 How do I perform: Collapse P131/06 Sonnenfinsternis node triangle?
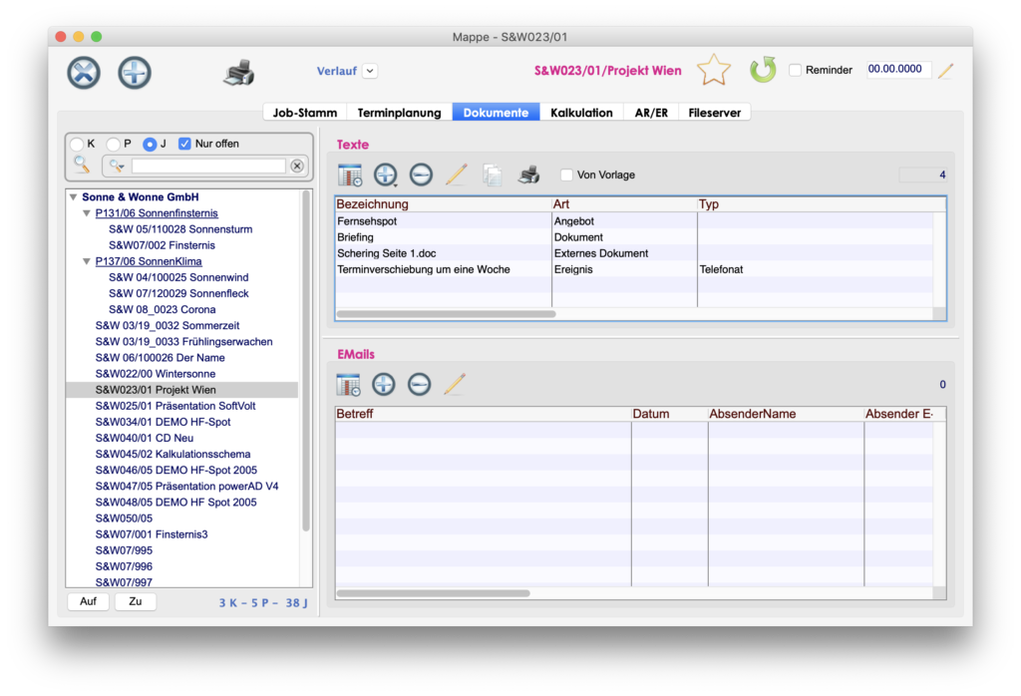tap(87, 213)
